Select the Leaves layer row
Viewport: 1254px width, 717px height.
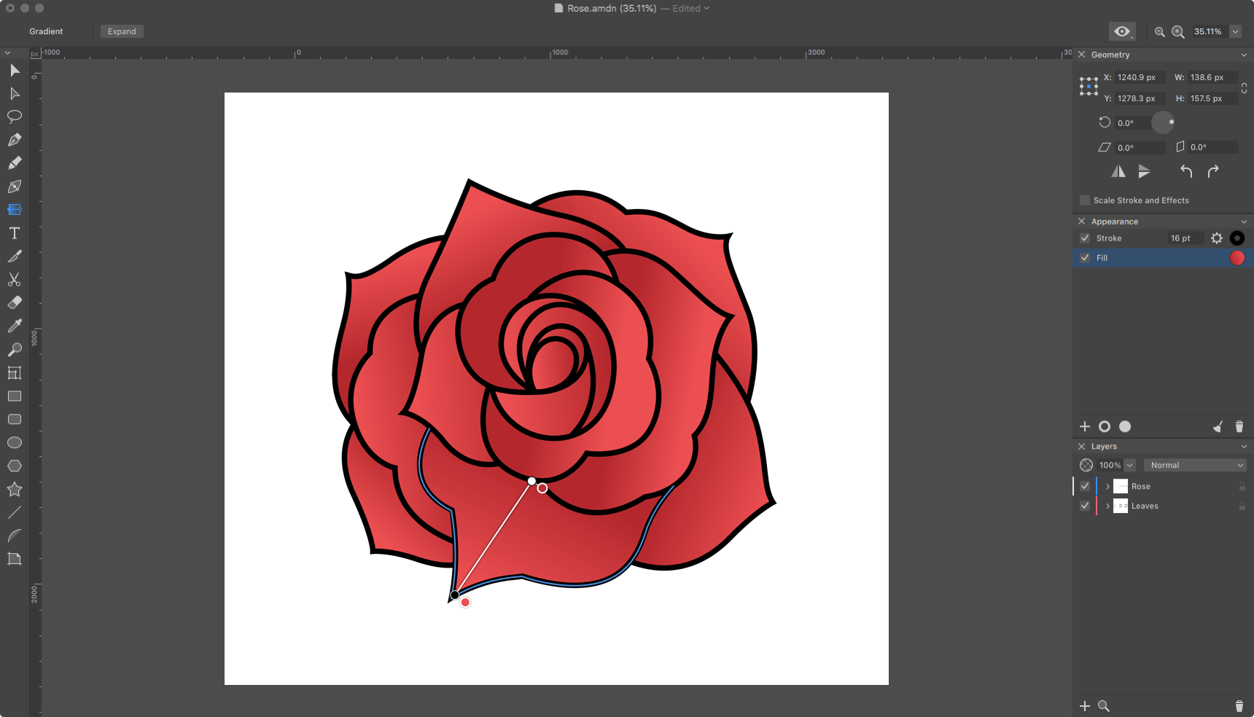point(1167,506)
